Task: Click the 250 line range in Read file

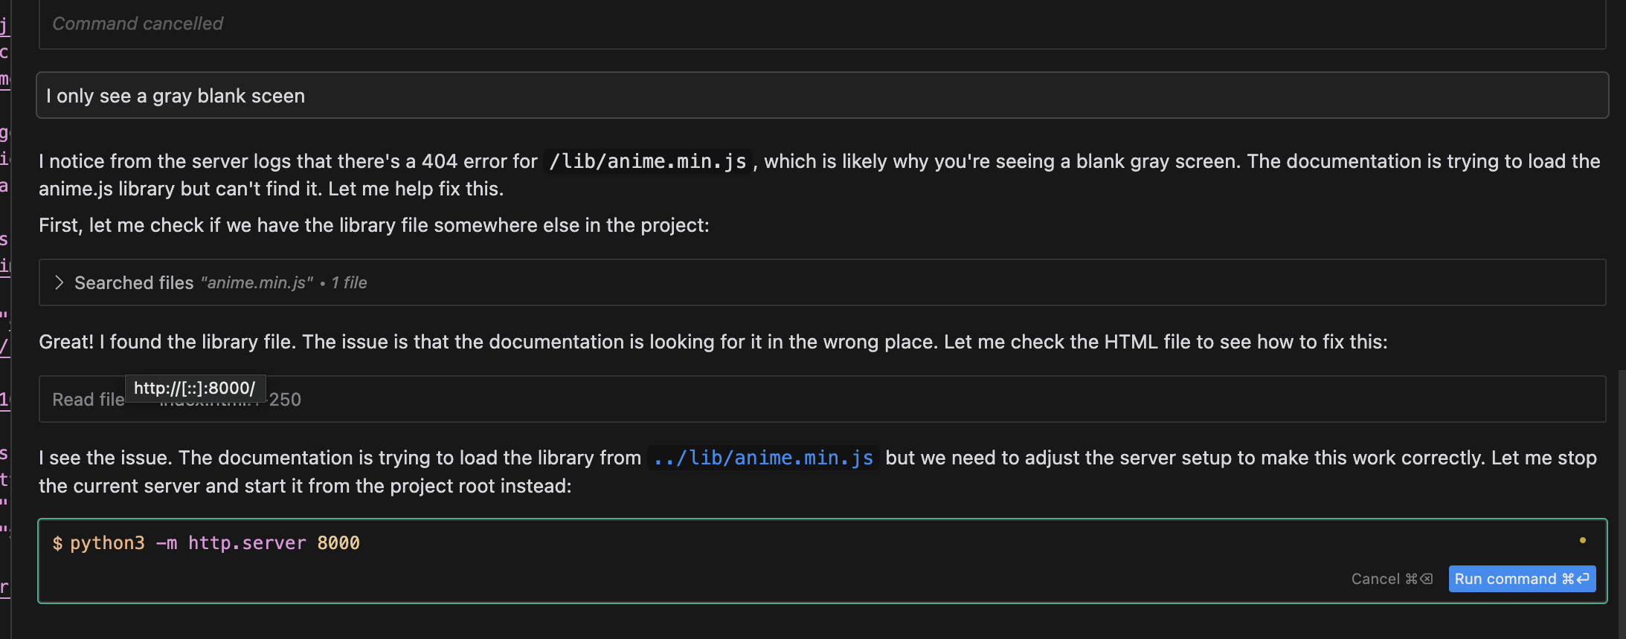Action: [285, 400]
